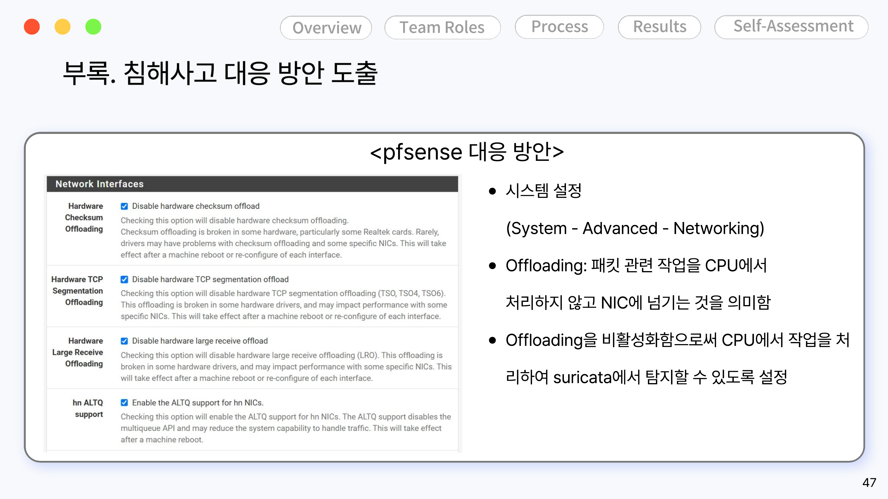888x499 pixels.
Task: Click the slide title 부록. 침해사고 대응 방안 도출
Action: (x=220, y=73)
